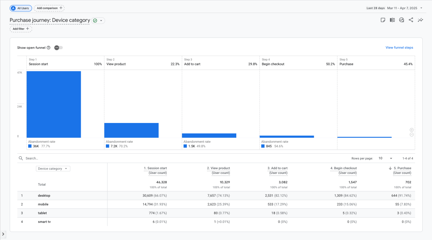Click the help icon beside Show open funnel
This screenshot has height=240, width=432.
pyautogui.click(x=49, y=48)
